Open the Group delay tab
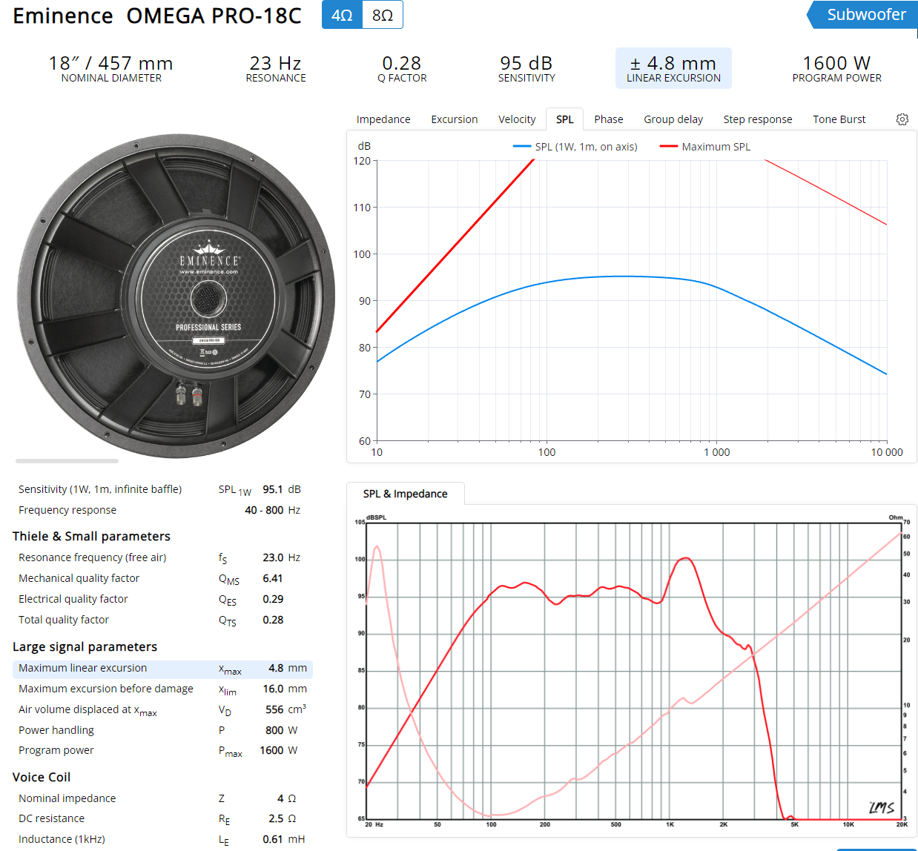Viewport: 918px width, 851px height. (673, 119)
